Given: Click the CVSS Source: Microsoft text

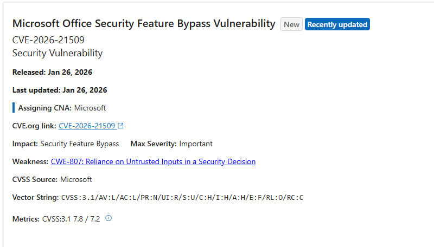Looking at the screenshot, I should [52, 179].
